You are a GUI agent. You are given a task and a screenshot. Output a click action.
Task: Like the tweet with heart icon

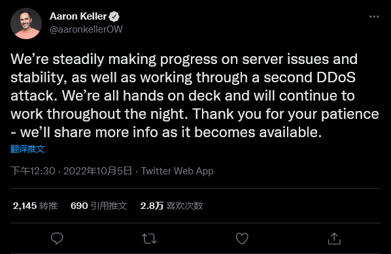[x=242, y=238]
